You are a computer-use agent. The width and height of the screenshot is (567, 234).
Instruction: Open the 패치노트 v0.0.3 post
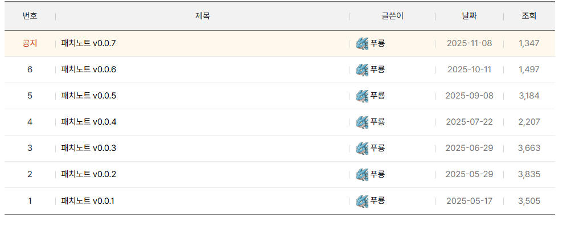pyautogui.click(x=89, y=148)
